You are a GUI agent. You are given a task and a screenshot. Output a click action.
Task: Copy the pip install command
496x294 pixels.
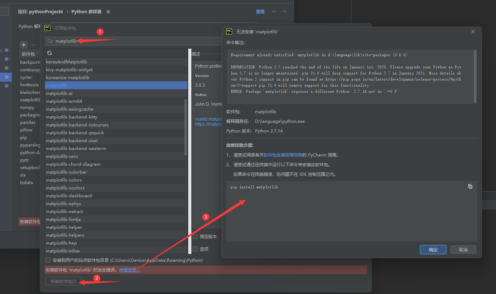470,187
